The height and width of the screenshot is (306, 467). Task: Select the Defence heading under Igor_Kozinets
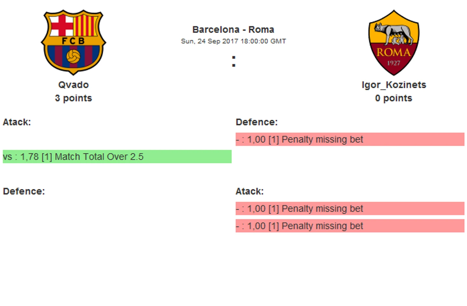coord(257,122)
